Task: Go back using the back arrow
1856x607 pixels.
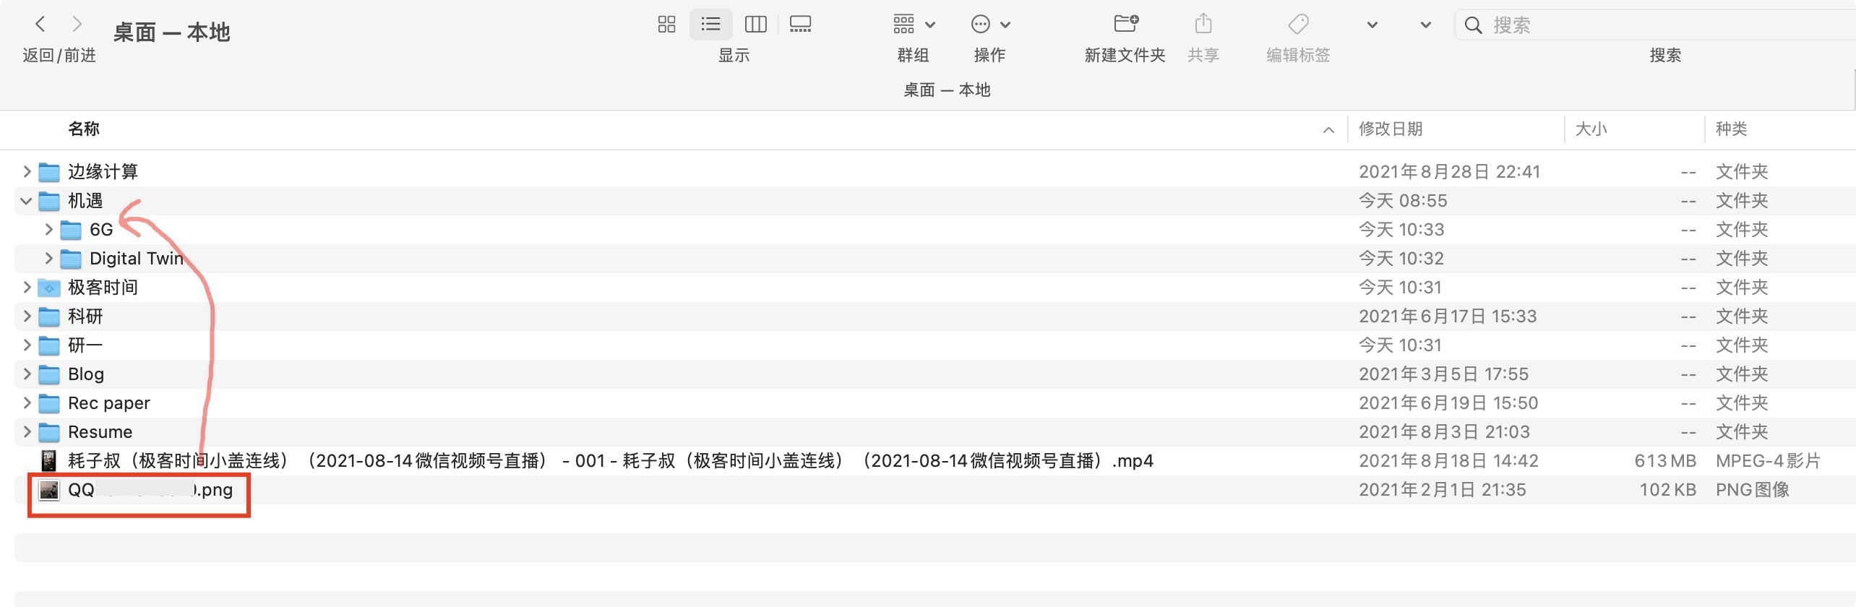Action: (40, 25)
